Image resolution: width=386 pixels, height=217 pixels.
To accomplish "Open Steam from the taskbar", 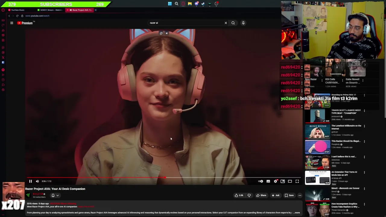I will point(203,4).
